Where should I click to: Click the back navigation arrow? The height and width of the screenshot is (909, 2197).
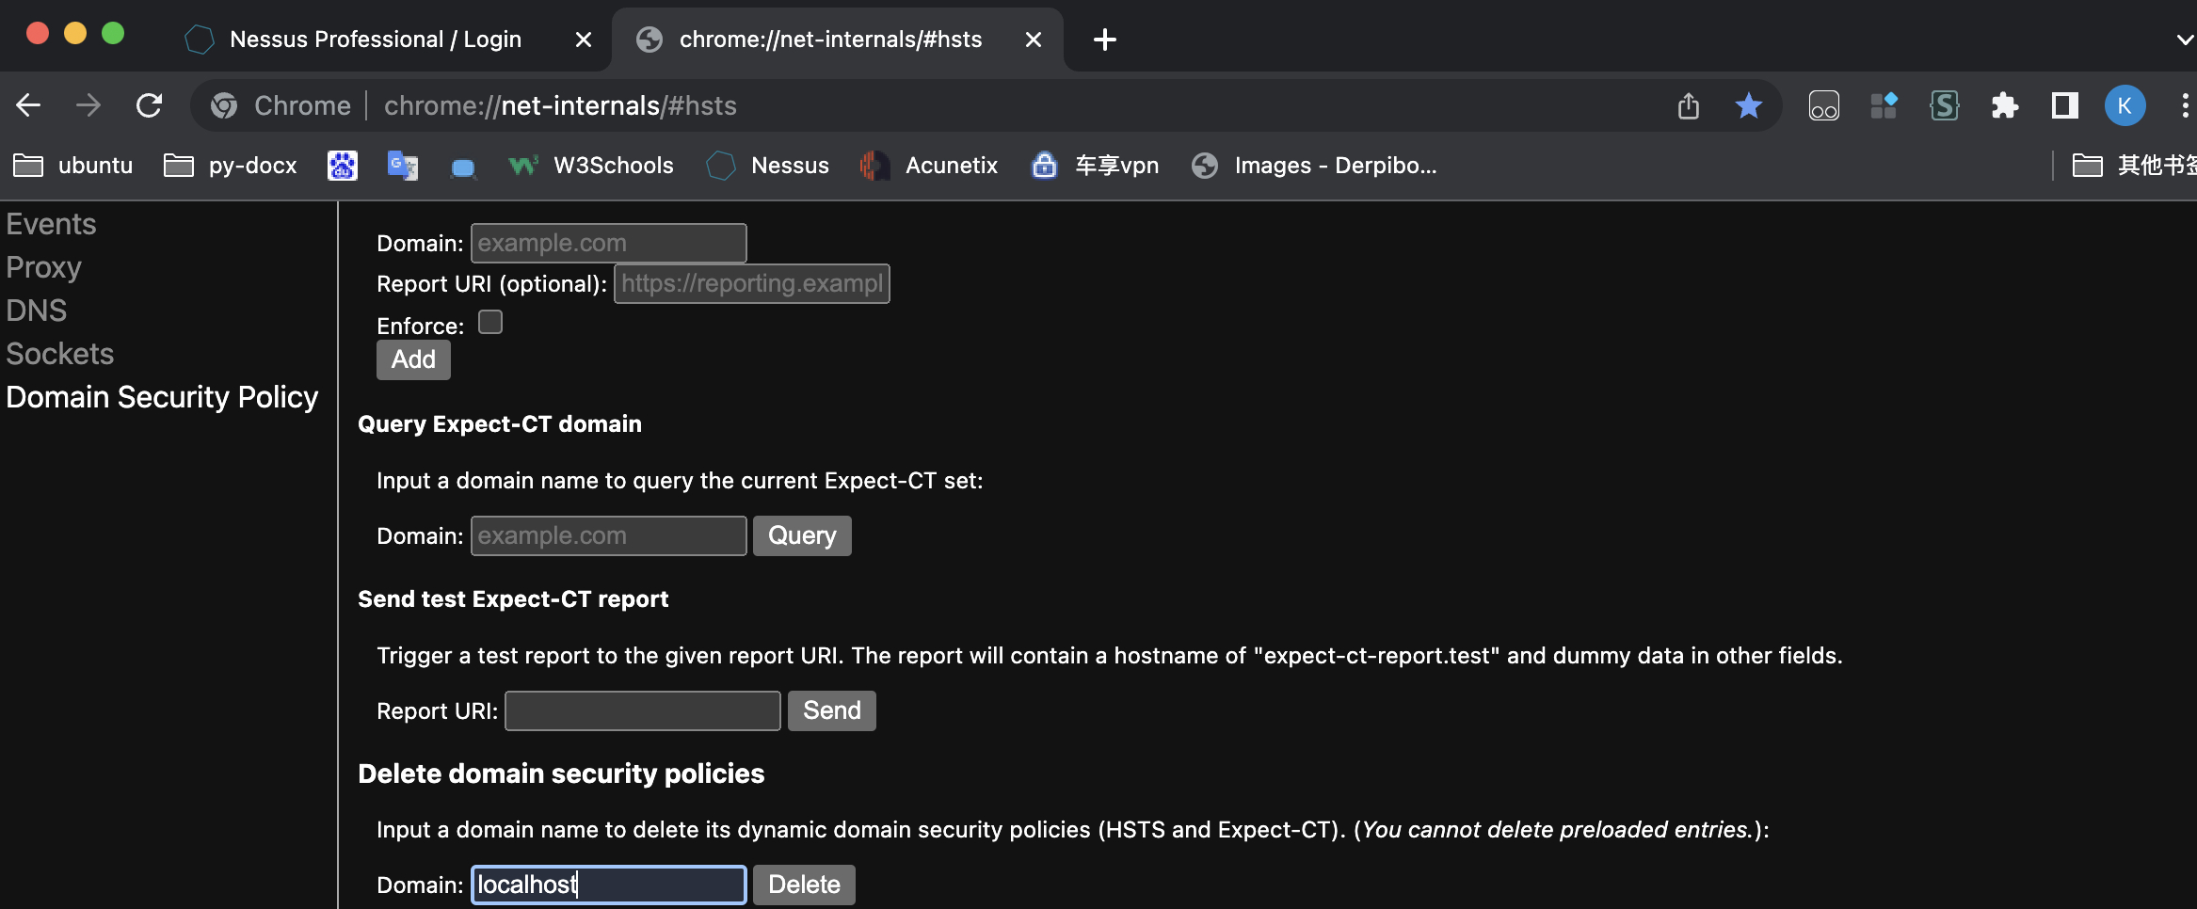click(27, 105)
